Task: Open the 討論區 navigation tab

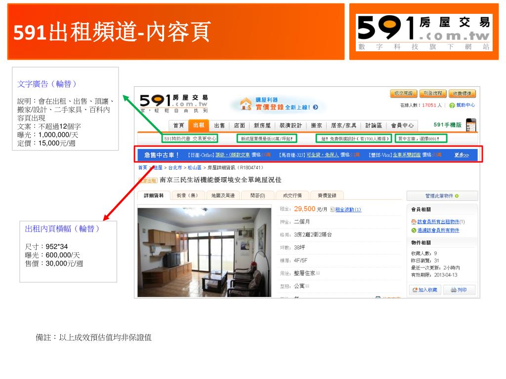Action: coord(374,125)
